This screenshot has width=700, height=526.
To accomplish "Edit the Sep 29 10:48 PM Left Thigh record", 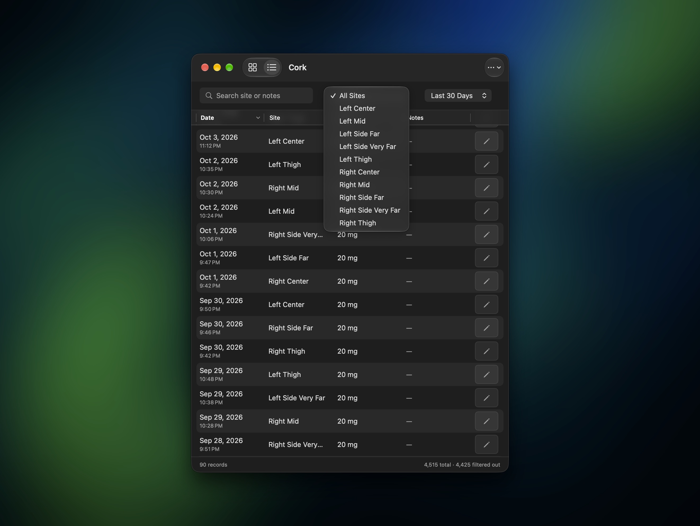I will (486, 375).
